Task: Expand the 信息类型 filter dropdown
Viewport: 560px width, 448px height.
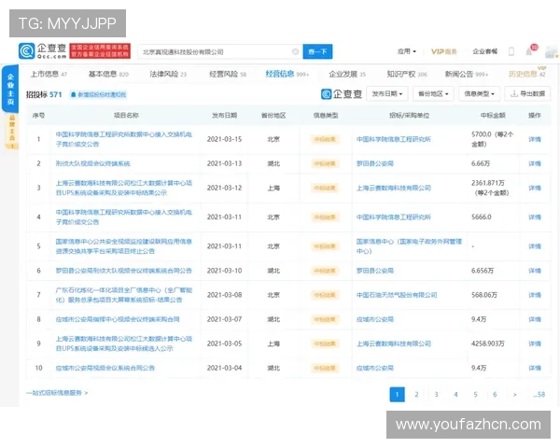Action: [x=480, y=93]
